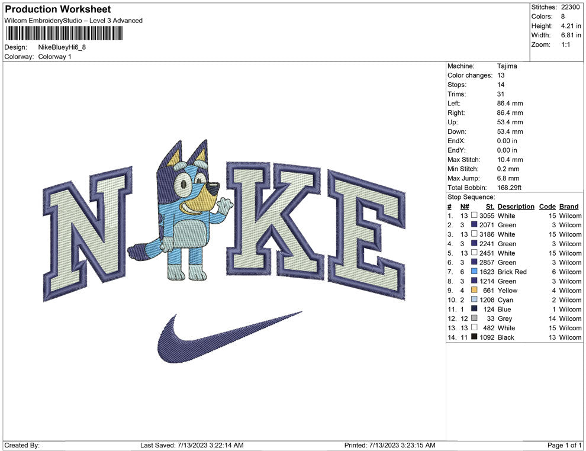Click the Height value 4.21 in
586x451 pixels.
click(571, 26)
